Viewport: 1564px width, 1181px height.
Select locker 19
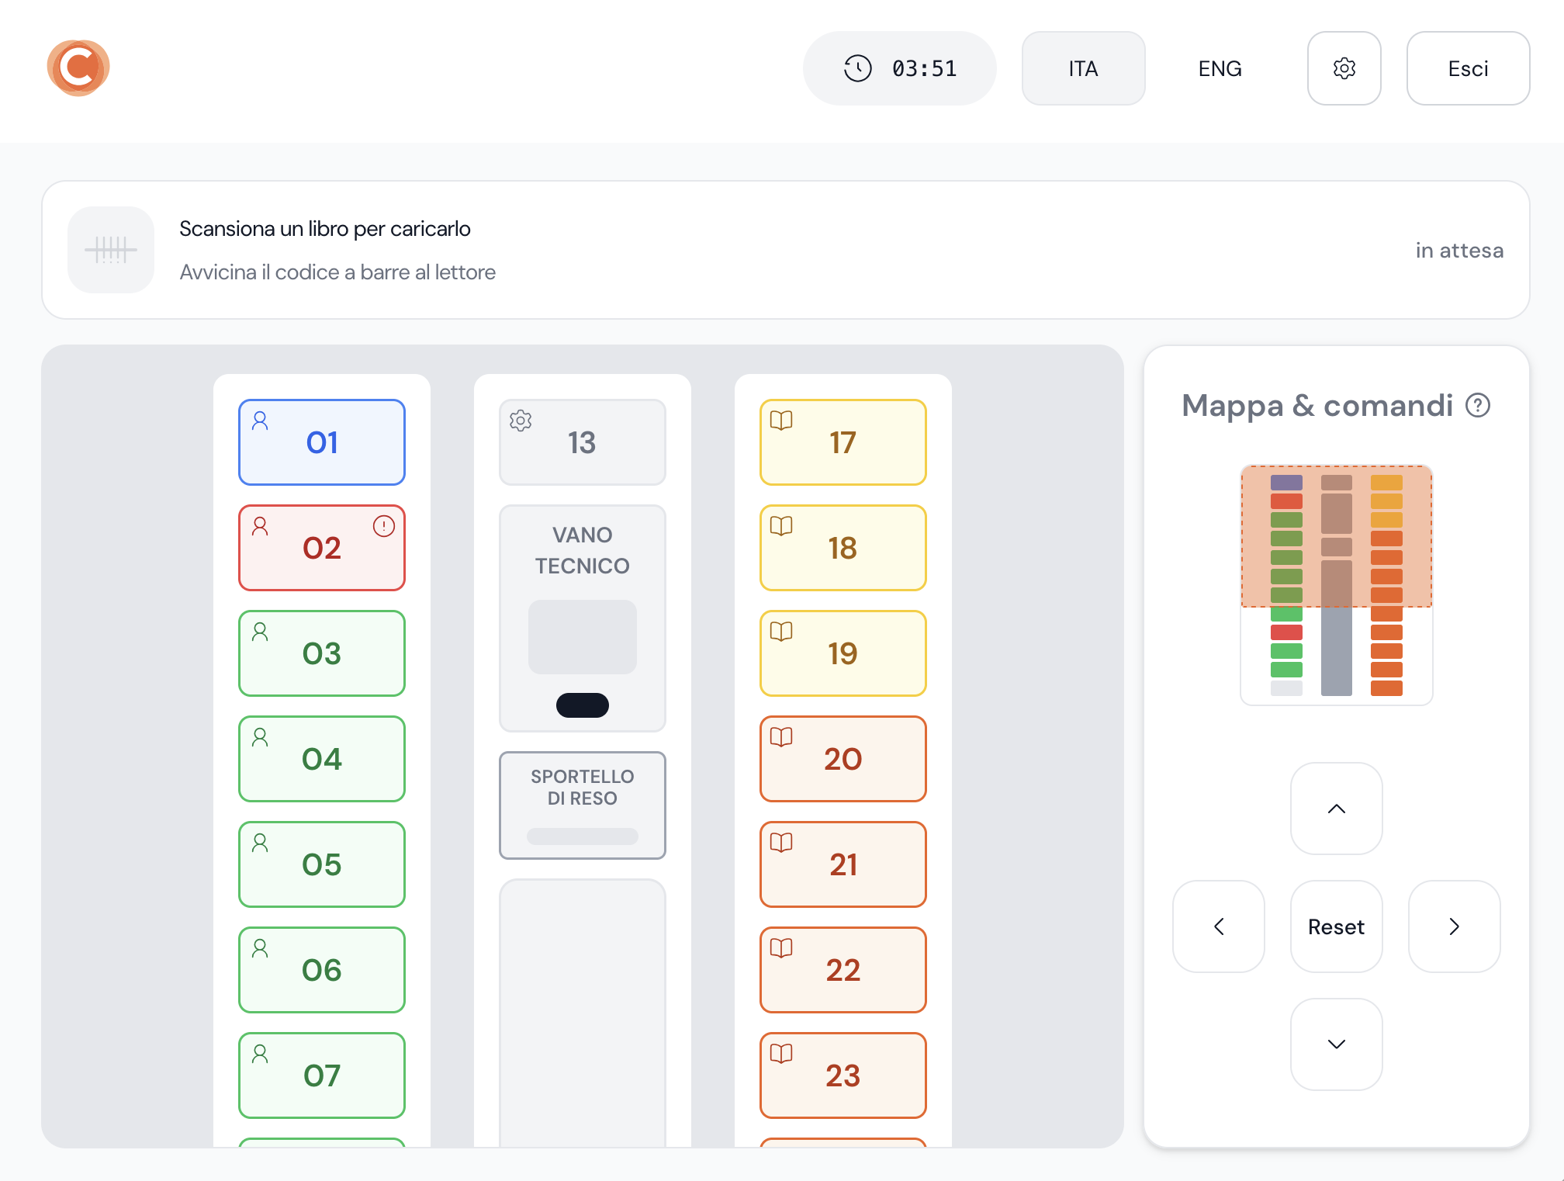click(843, 653)
